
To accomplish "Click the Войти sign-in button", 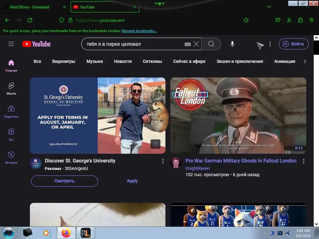I will coord(293,44).
